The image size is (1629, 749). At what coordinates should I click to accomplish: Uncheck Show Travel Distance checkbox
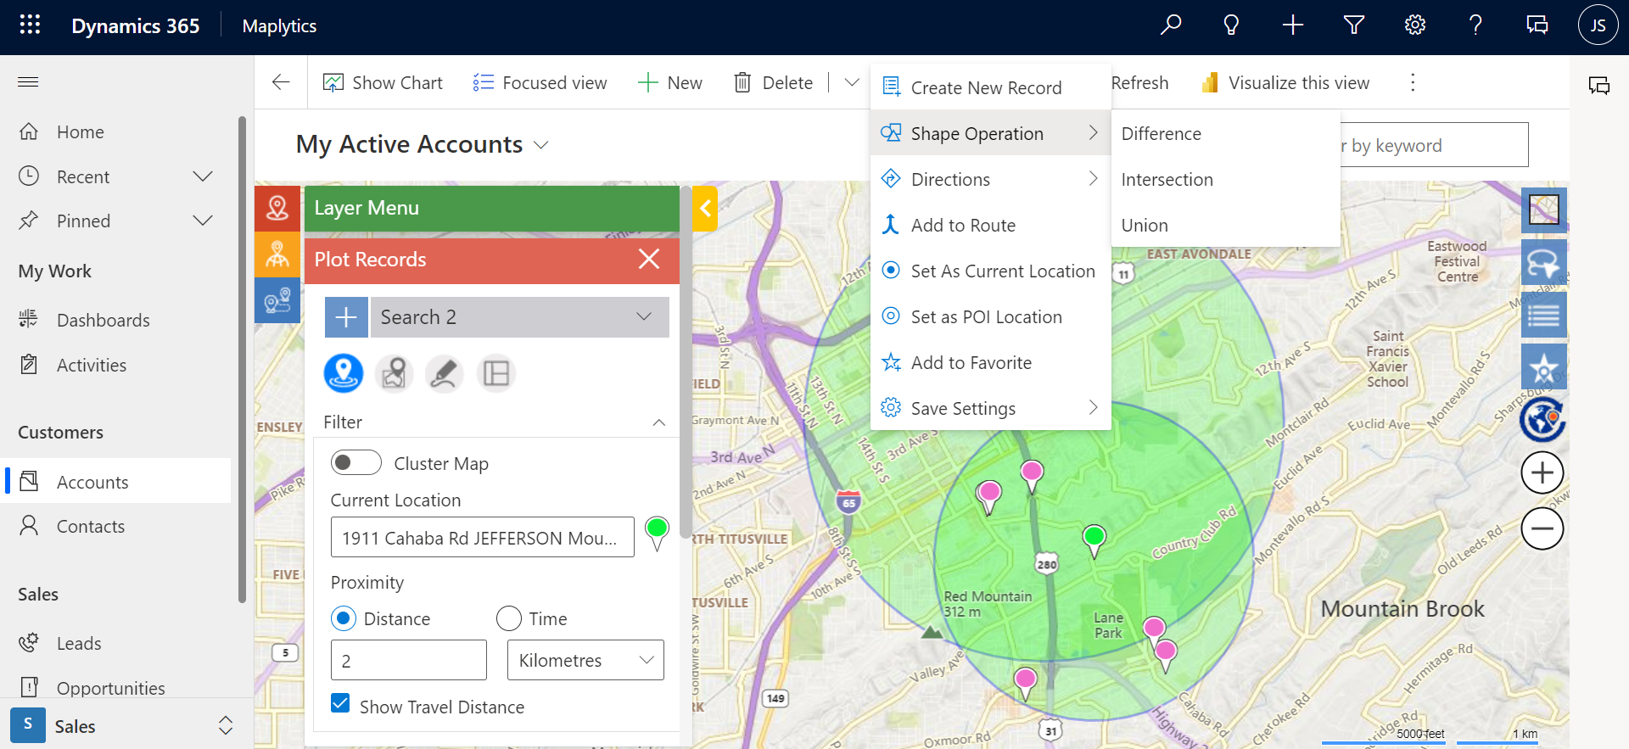click(340, 704)
